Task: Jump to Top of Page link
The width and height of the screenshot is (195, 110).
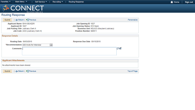Action: pyautogui.click(x=133, y=71)
